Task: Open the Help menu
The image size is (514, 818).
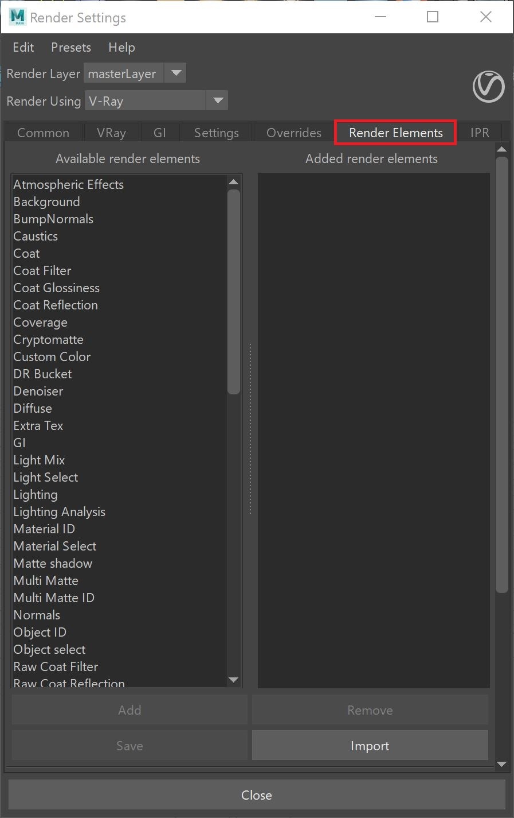Action: pos(121,47)
